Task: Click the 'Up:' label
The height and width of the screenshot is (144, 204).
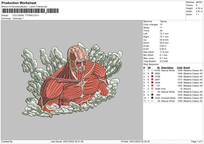Action: 145,40
